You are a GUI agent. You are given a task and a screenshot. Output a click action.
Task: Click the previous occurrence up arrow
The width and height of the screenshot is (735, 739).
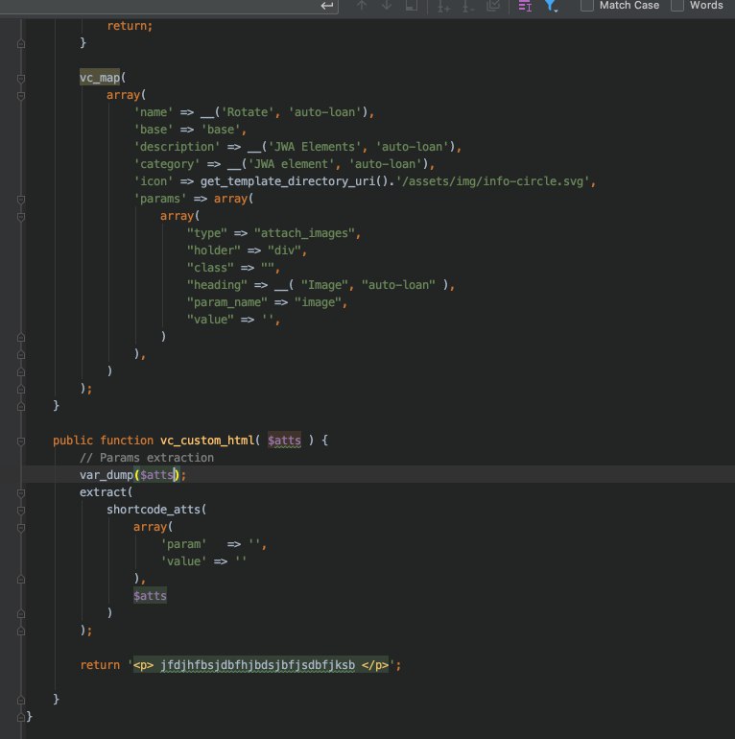tap(362, 6)
